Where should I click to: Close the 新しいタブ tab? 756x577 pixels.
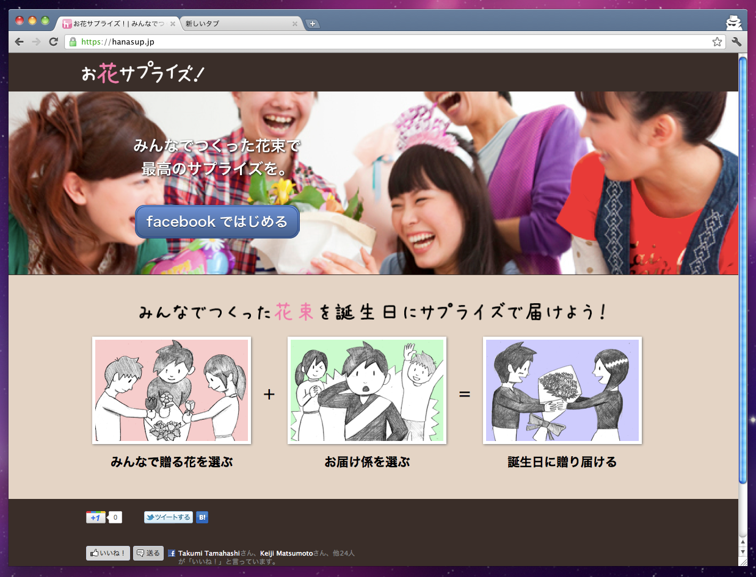point(295,24)
